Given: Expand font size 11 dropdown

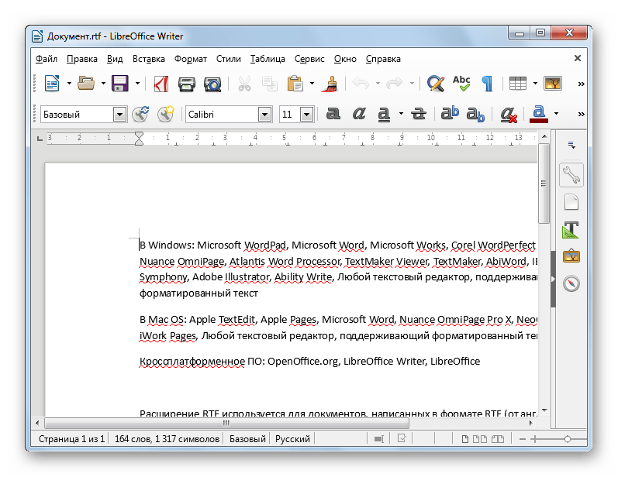Looking at the screenshot, I should click(306, 115).
